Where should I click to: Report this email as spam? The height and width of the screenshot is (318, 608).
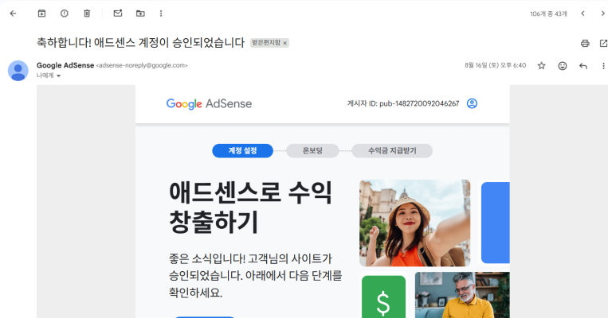click(65, 14)
